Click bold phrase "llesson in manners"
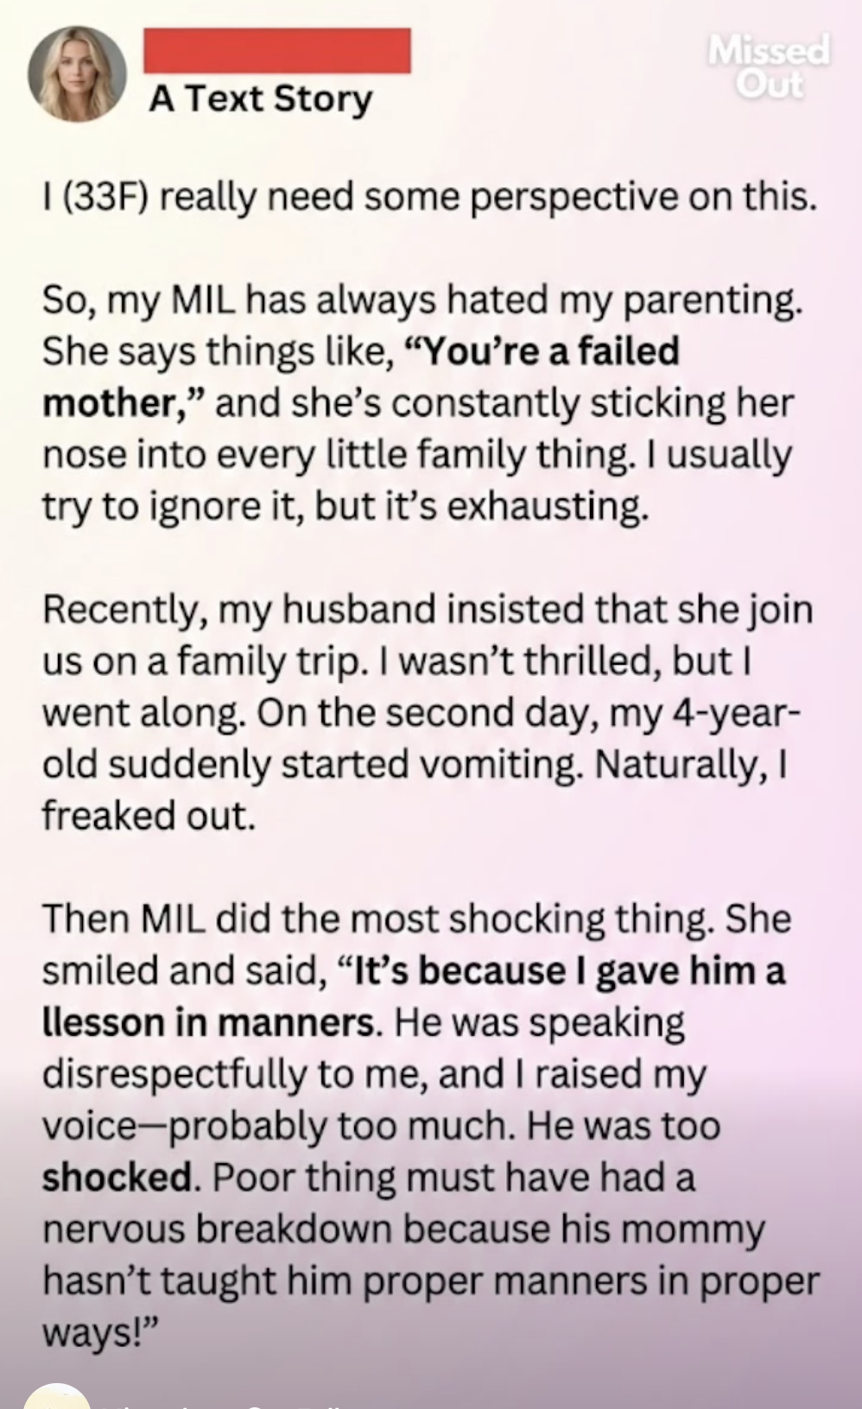 click(x=208, y=1023)
